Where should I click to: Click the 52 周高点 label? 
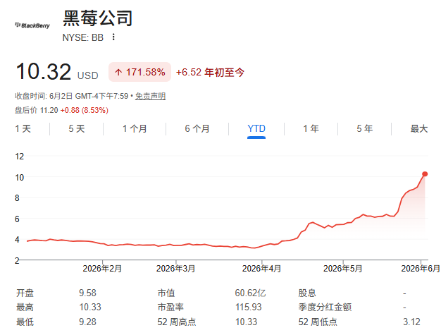[x=176, y=322]
